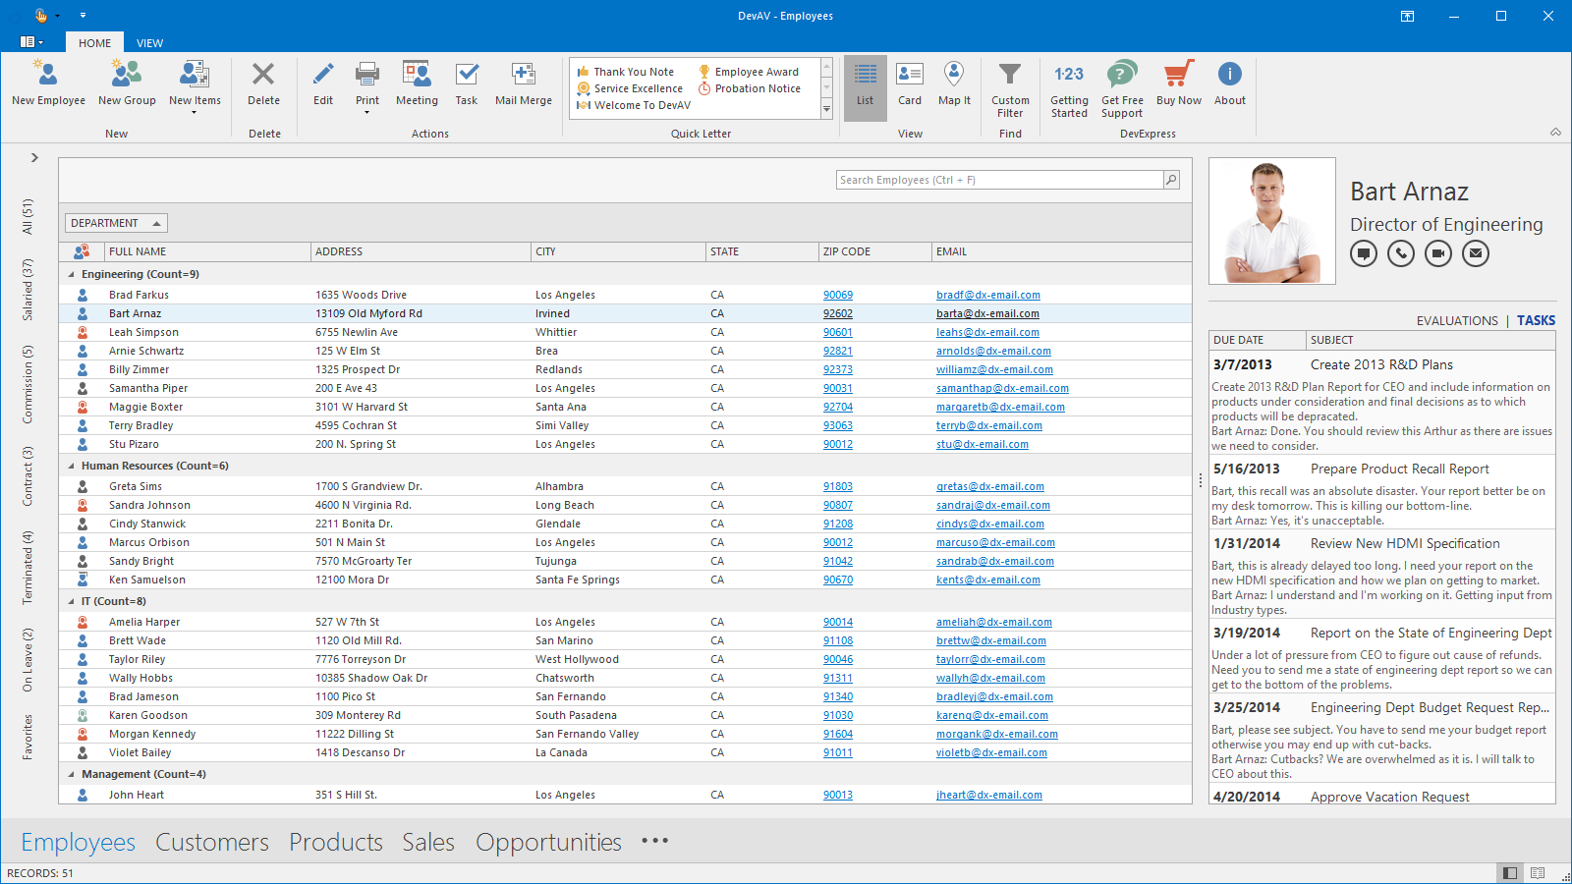Screen dimensions: 1572x884
Task: Click Bart Arnaz's profile photo
Action: click(x=1272, y=221)
